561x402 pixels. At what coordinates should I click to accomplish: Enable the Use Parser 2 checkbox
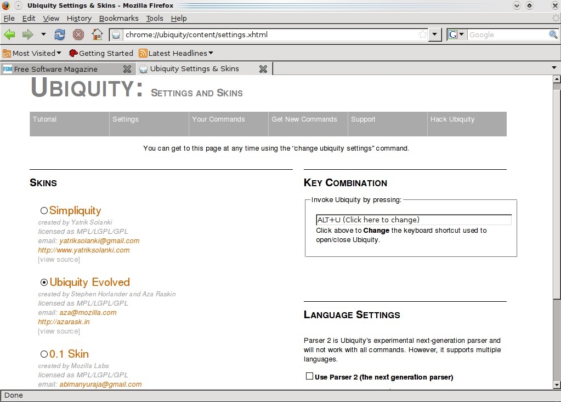(x=309, y=376)
